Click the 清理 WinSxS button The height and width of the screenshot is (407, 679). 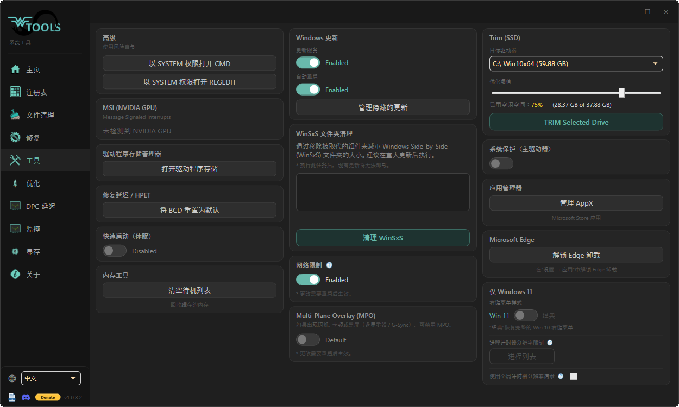383,238
